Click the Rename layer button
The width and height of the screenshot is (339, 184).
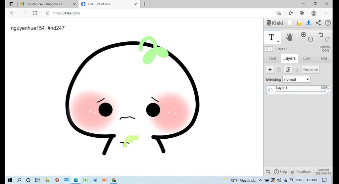(x=311, y=69)
